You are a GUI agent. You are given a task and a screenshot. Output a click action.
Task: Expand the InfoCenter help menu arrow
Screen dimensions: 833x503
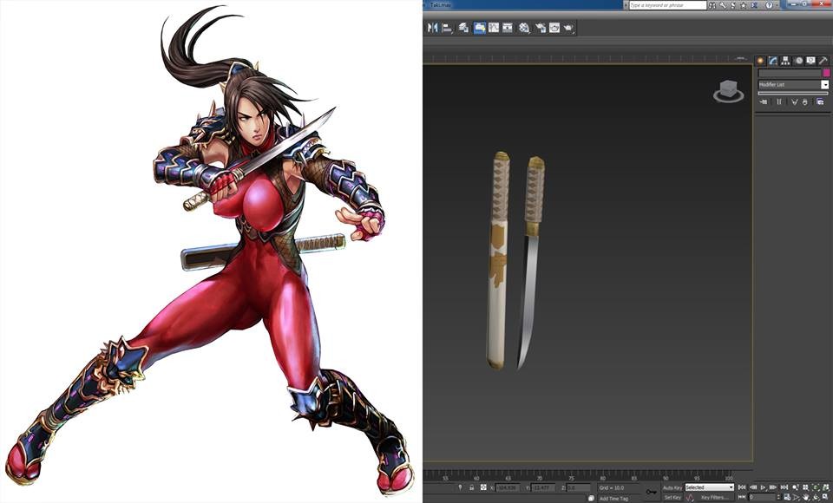[776, 5]
